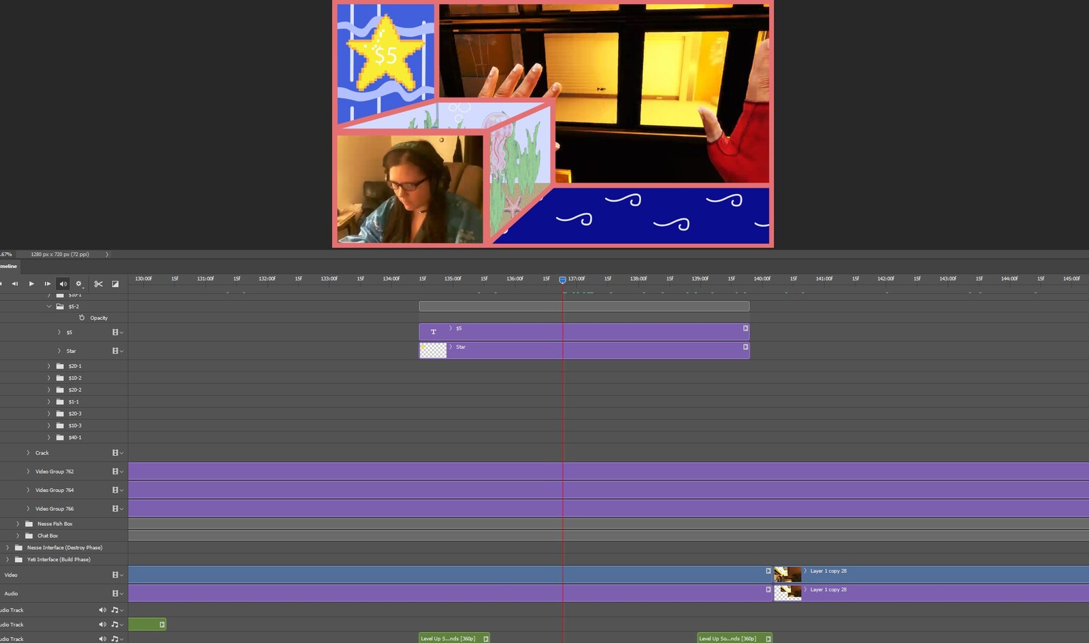
Task: Expand the Star clip options arrow
Action: click(451, 346)
